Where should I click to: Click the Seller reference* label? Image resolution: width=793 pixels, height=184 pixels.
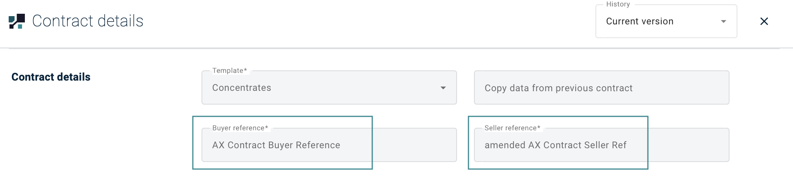[512, 128]
